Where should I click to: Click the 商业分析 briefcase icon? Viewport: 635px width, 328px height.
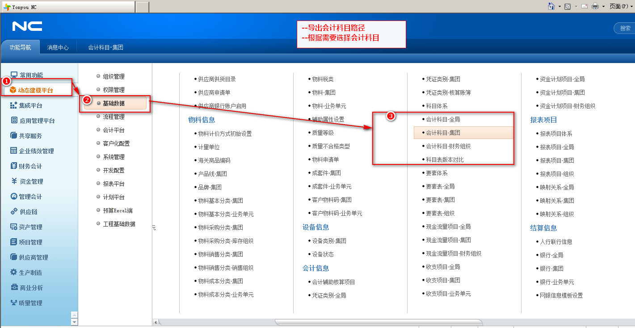coord(14,288)
